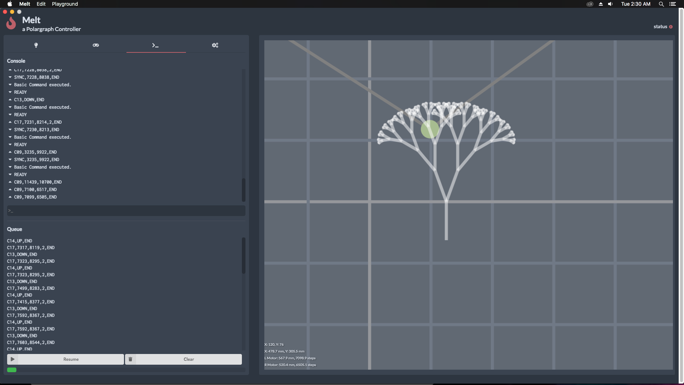Select the connection/link panel icon
Image resolution: width=684 pixels, height=385 pixels.
(x=95, y=45)
